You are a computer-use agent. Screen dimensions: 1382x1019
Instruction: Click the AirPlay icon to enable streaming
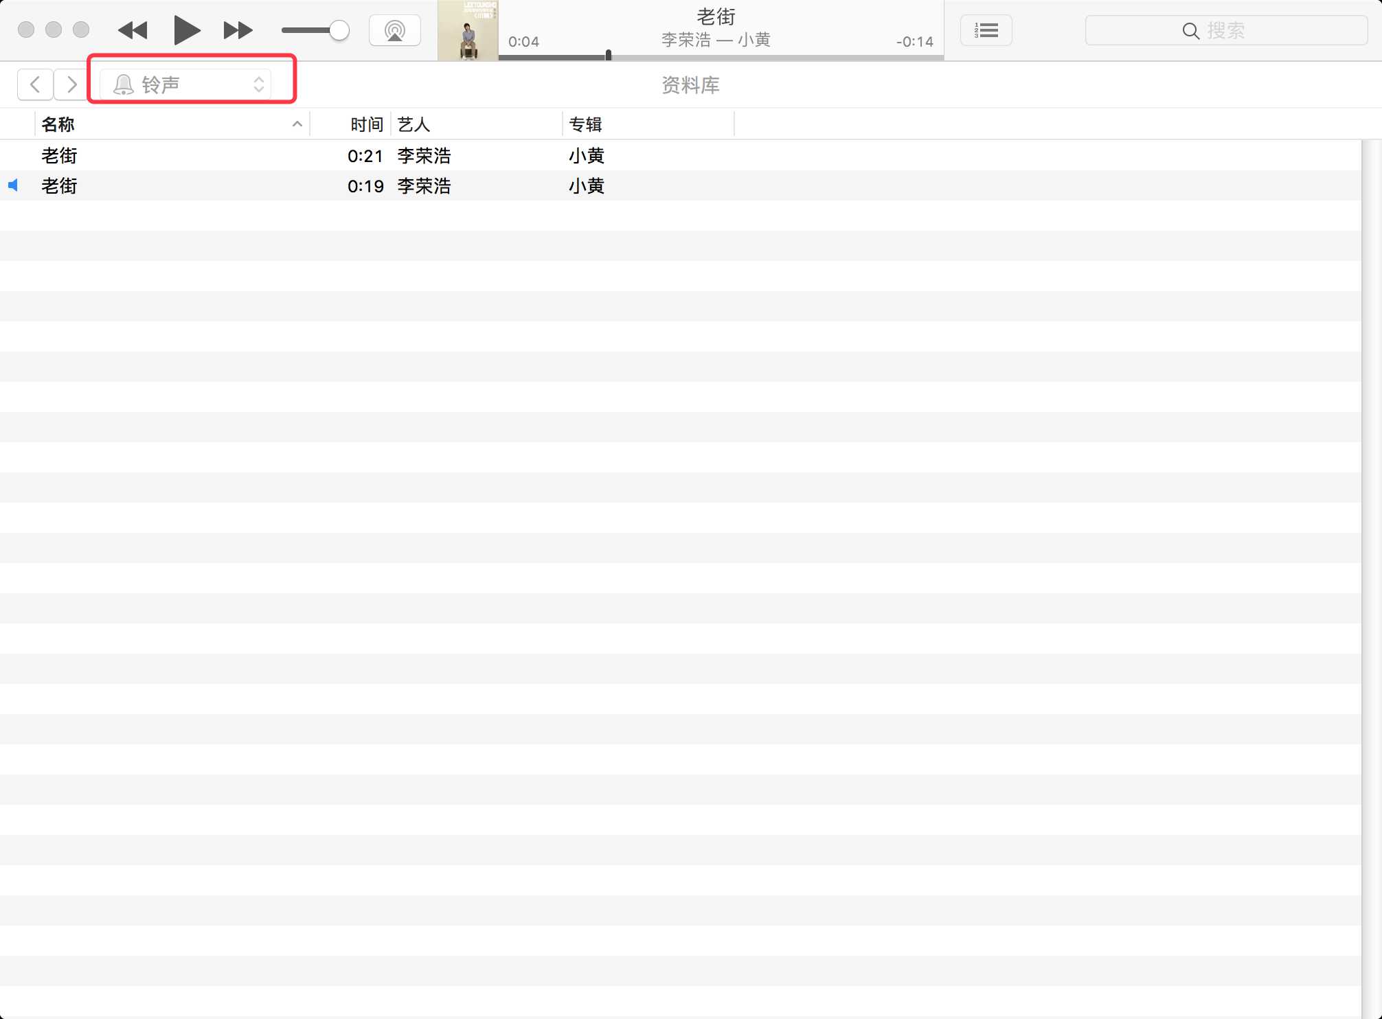(393, 29)
